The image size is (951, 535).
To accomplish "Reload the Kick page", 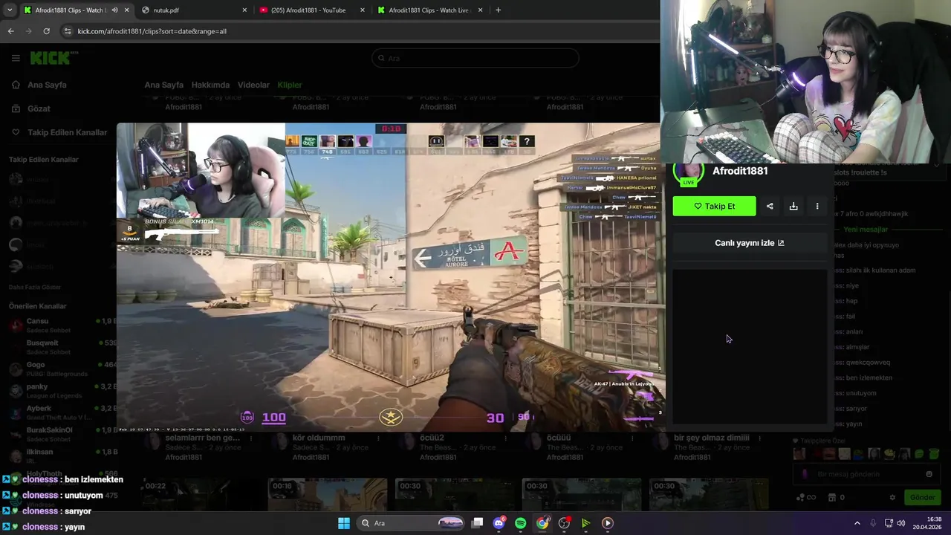I will pyautogui.click(x=46, y=31).
